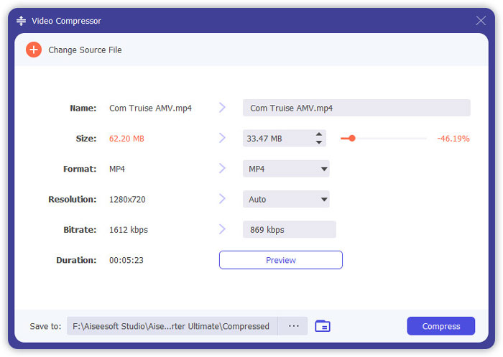Click the Change Source File label
Image resolution: width=503 pixels, height=357 pixels.
[x=85, y=50]
